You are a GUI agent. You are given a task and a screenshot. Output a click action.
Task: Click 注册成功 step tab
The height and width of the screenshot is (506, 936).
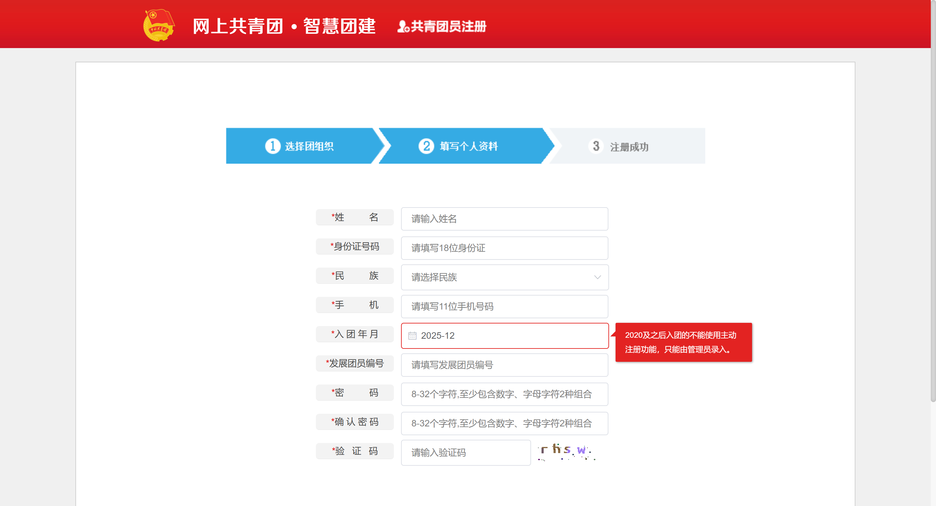click(x=629, y=147)
